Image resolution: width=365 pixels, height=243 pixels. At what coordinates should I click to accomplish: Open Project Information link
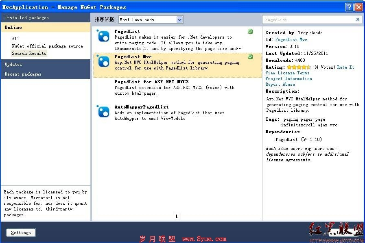289,78
